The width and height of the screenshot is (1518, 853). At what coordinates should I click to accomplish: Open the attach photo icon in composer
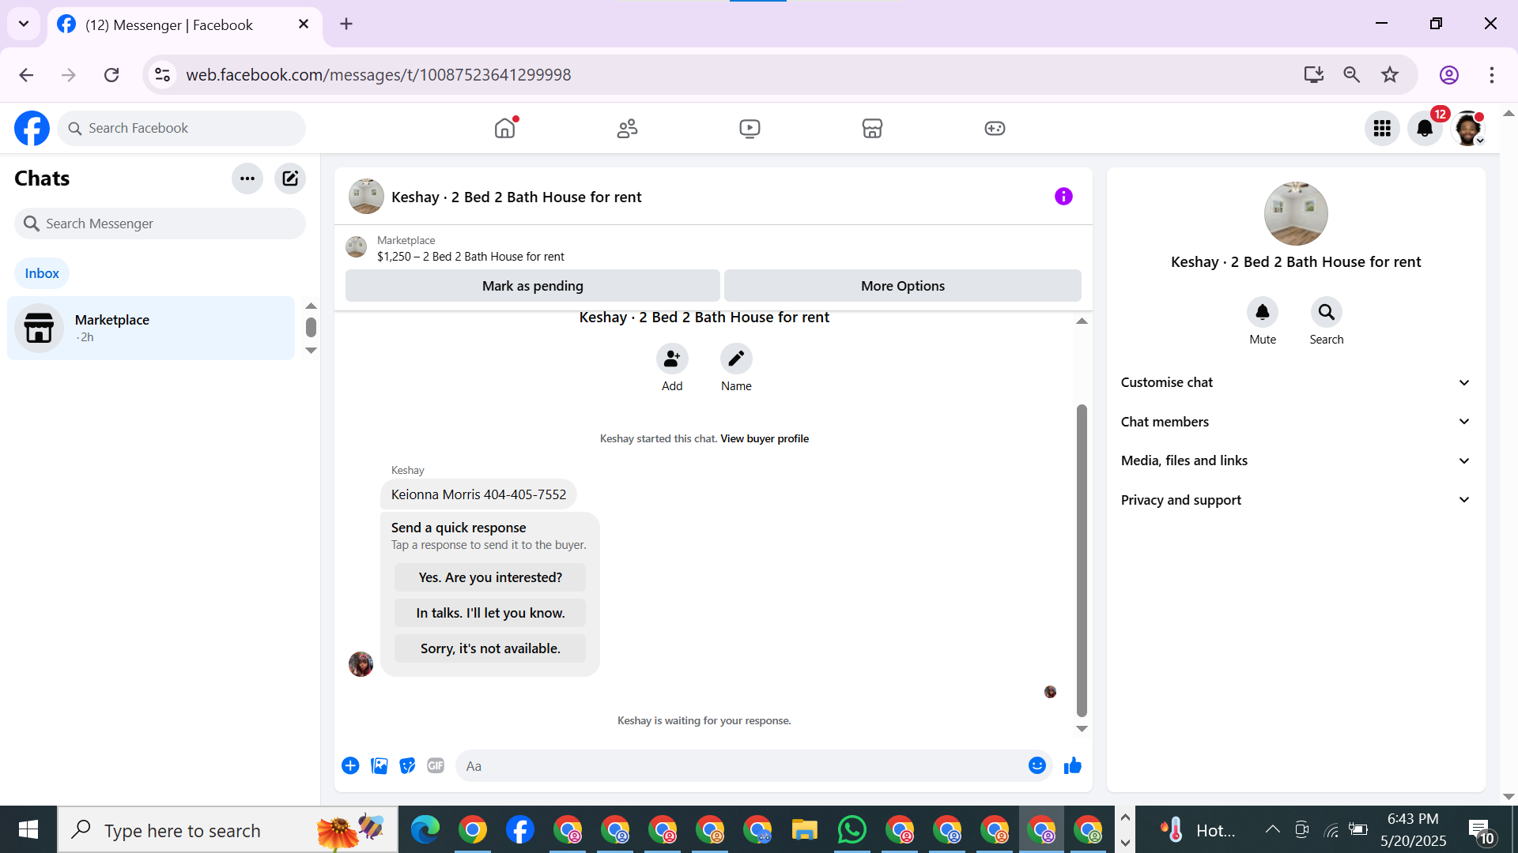click(379, 765)
